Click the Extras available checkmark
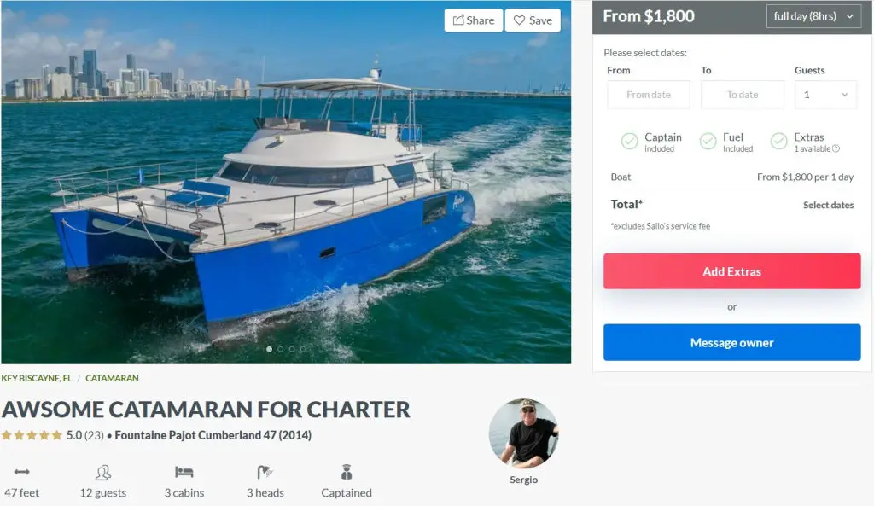The height and width of the screenshot is (506, 874). pos(778,142)
